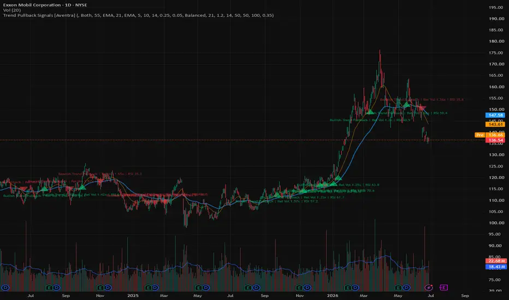Click the green bullish triangle after Sep 2024
This screenshot has height=300, width=509.
click(x=82, y=187)
